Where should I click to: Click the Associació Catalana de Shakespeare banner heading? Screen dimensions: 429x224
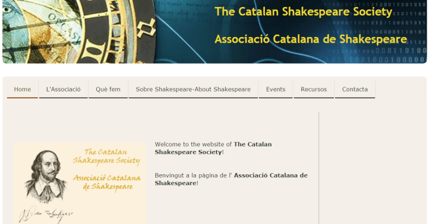coord(311,39)
